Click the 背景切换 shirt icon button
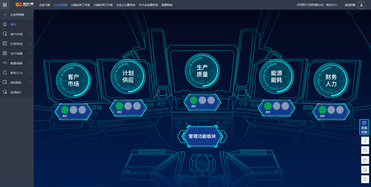 pyautogui.click(x=364, y=127)
